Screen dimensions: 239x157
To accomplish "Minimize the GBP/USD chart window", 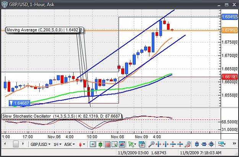I will tap(219, 5).
